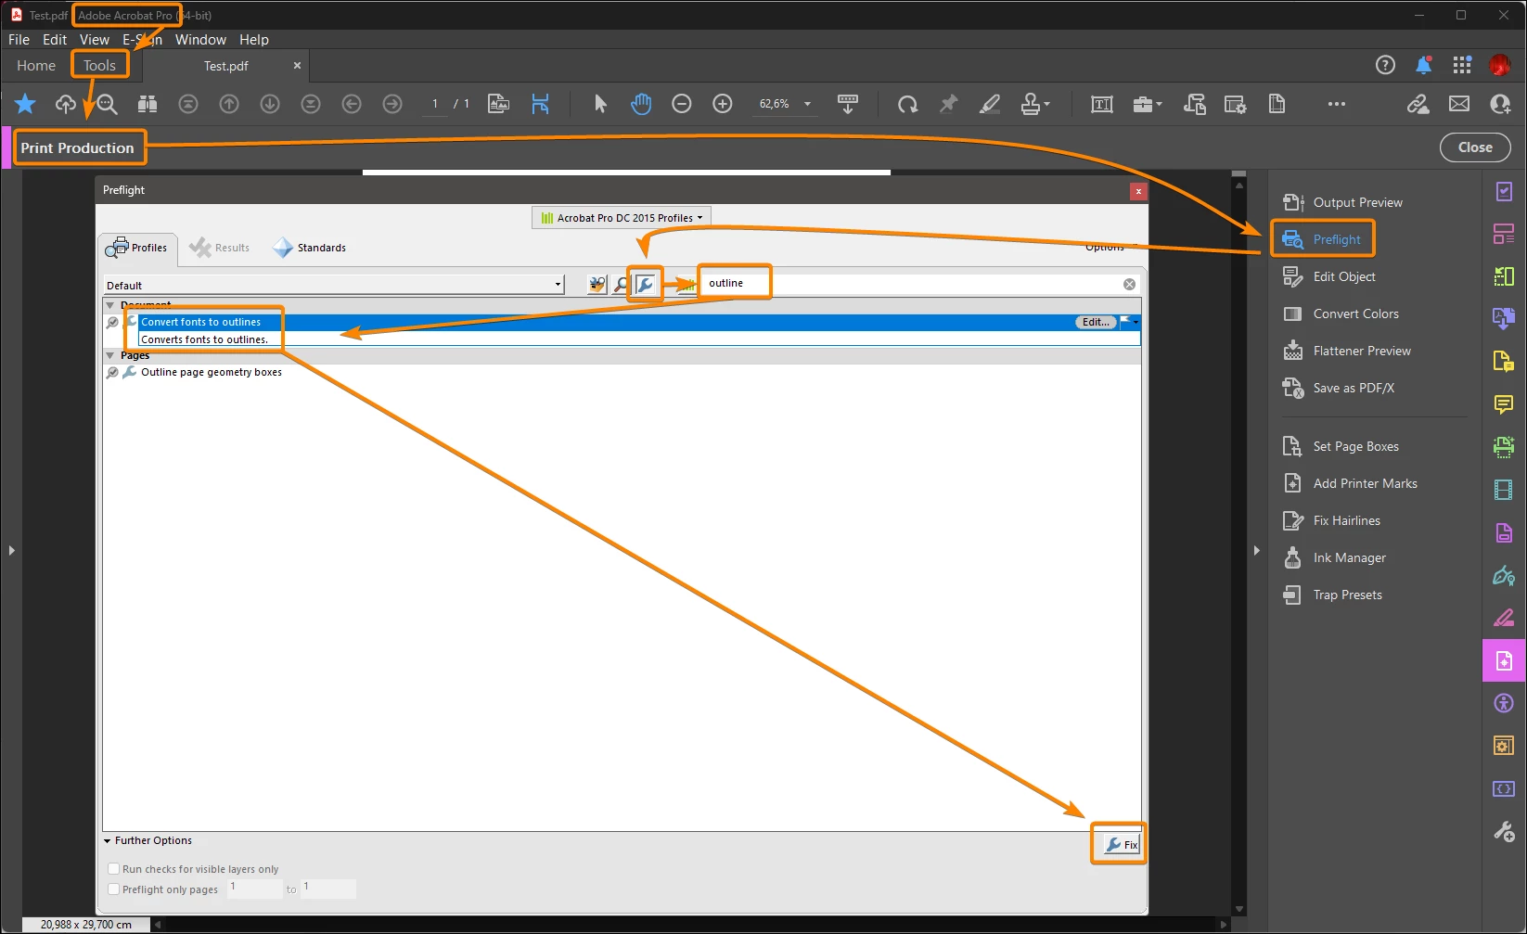
Task: Open the View menu
Action: (95, 40)
